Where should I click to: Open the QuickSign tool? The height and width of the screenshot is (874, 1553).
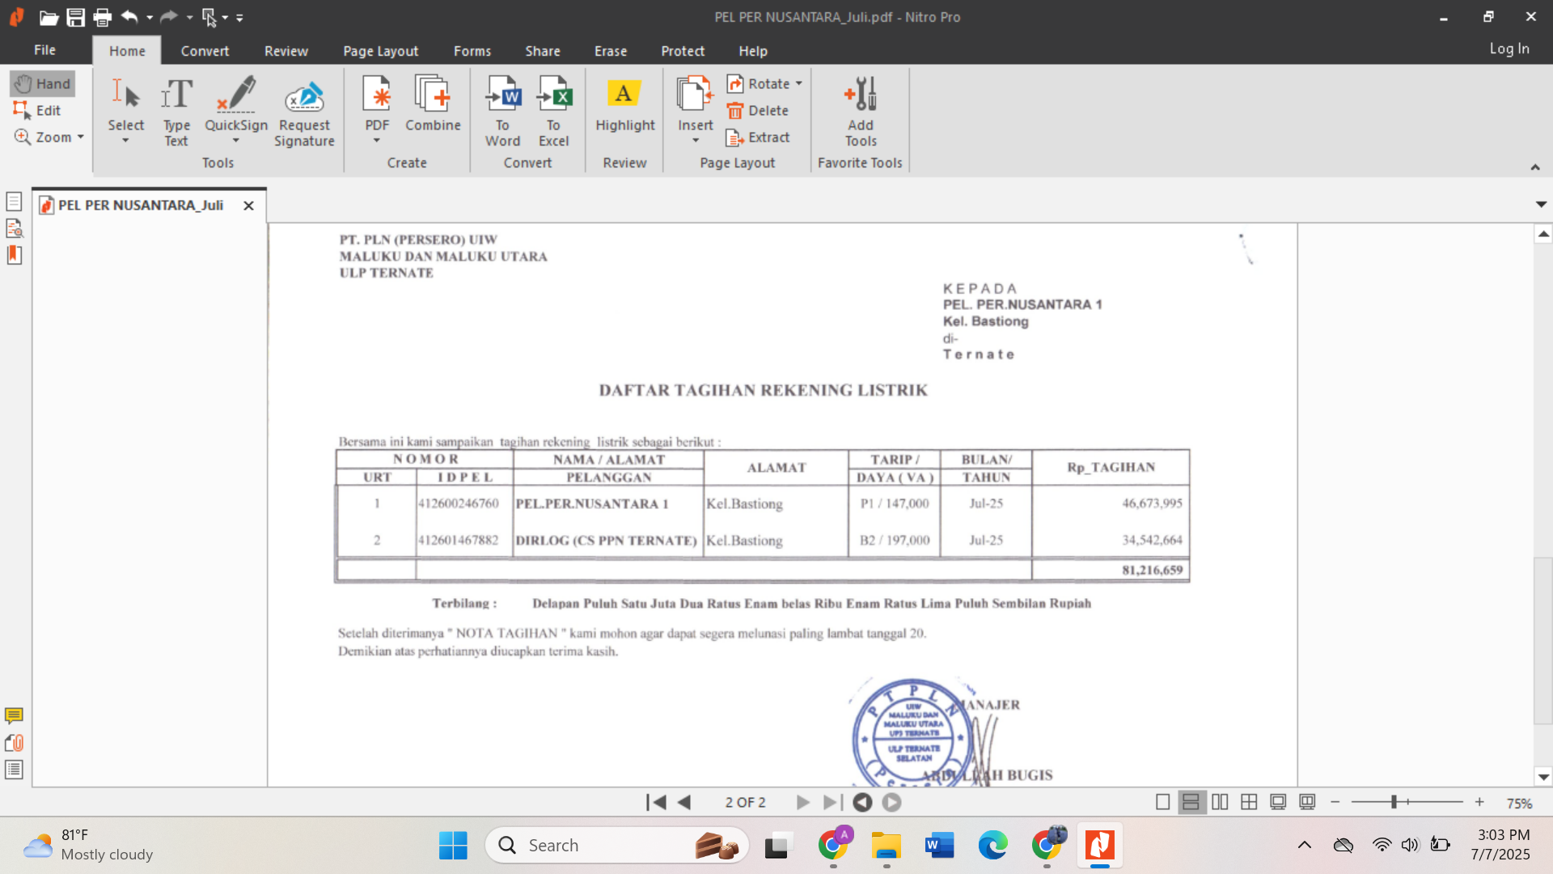click(x=236, y=110)
